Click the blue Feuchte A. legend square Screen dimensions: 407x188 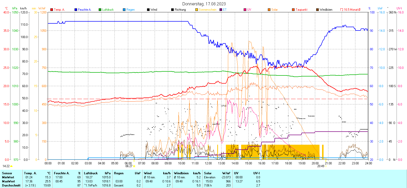tap(76, 10)
